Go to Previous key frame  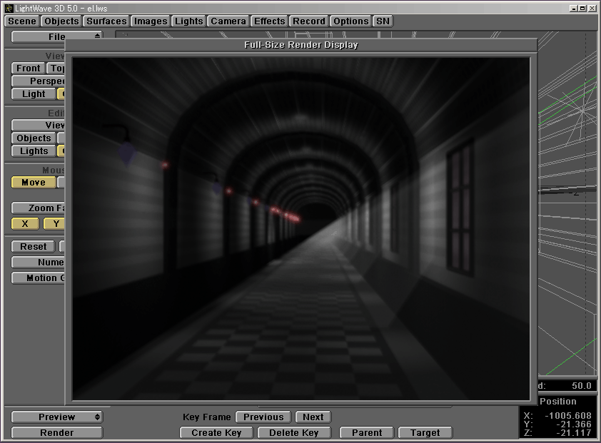(263, 417)
